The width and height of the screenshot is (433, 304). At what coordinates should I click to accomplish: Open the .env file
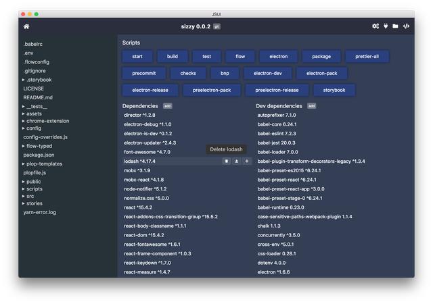[x=28, y=53]
